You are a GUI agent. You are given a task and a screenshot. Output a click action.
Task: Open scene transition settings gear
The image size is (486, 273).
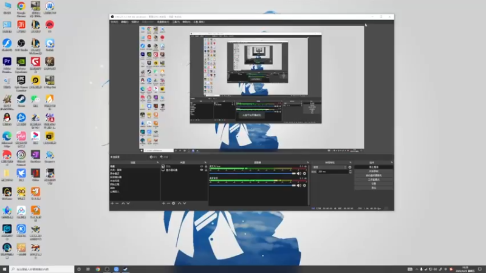(350, 167)
